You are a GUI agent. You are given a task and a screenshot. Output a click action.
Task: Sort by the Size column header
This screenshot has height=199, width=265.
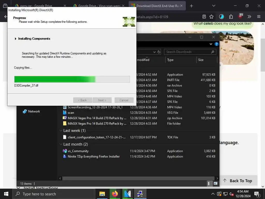pyautogui.click(x=207, y=60)
